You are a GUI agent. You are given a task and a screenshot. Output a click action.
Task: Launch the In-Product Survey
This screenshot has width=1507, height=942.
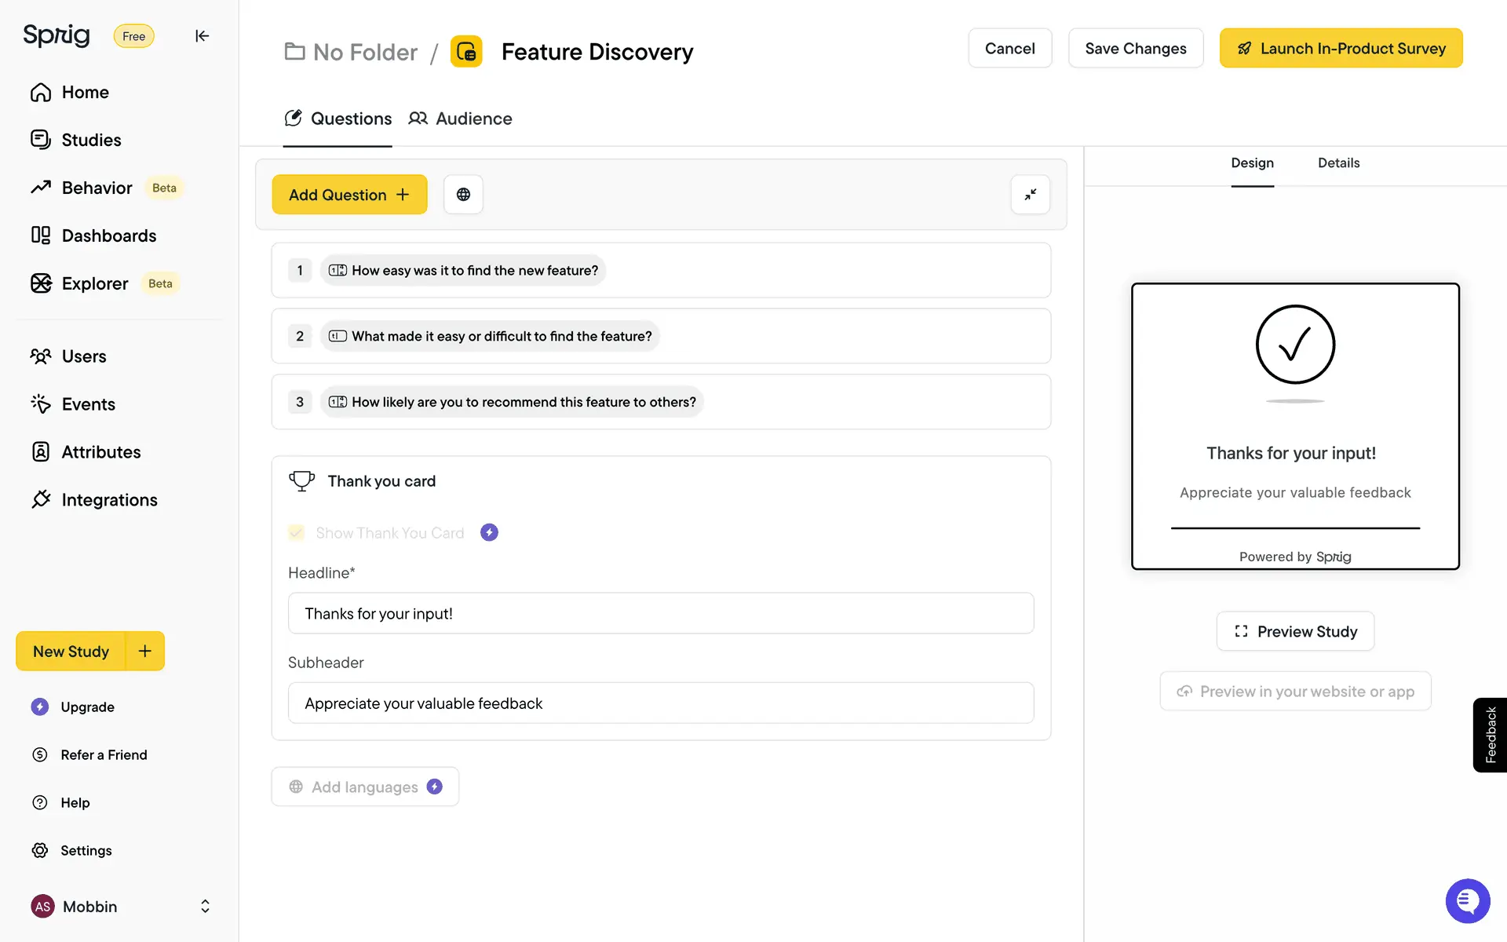point(1341,49)
